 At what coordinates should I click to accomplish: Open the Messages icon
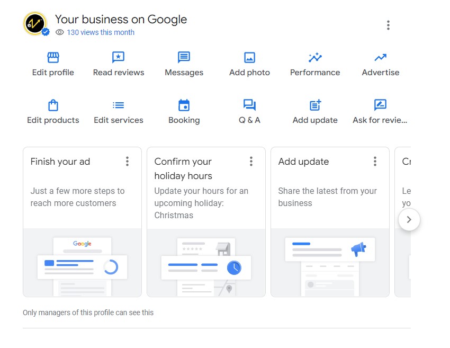(x=184, y=58)
